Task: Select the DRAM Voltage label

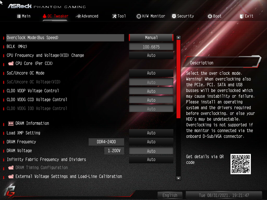Action: (x=19, y=151)
